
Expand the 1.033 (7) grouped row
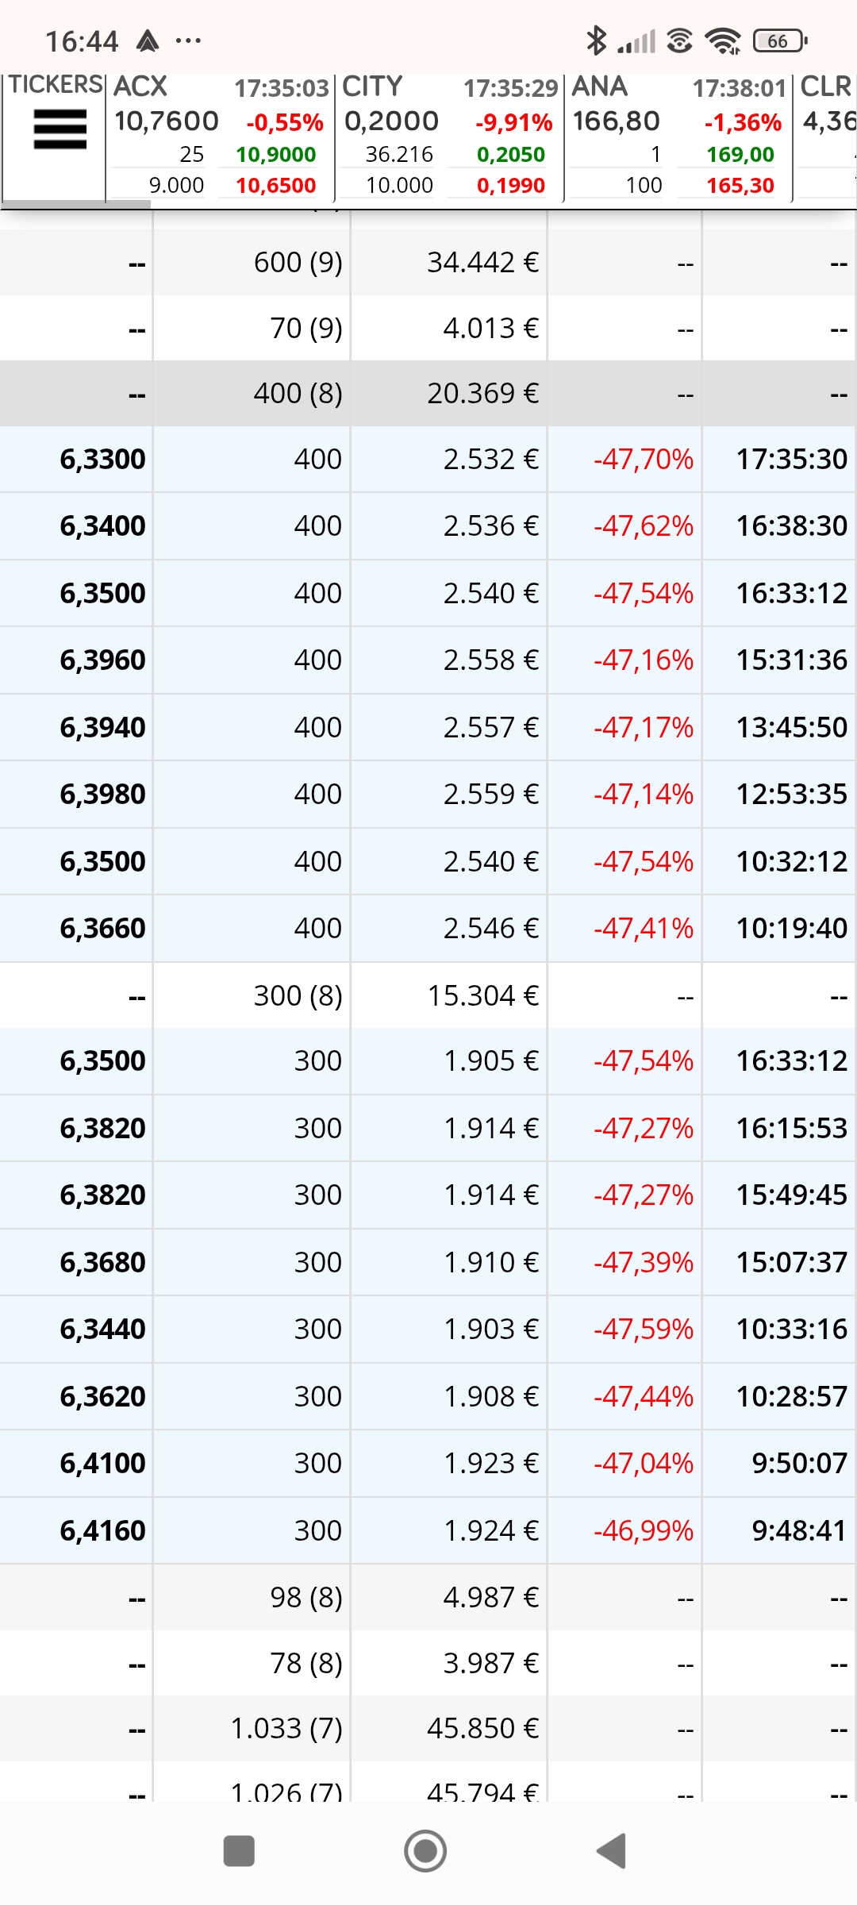point(428,1728)
